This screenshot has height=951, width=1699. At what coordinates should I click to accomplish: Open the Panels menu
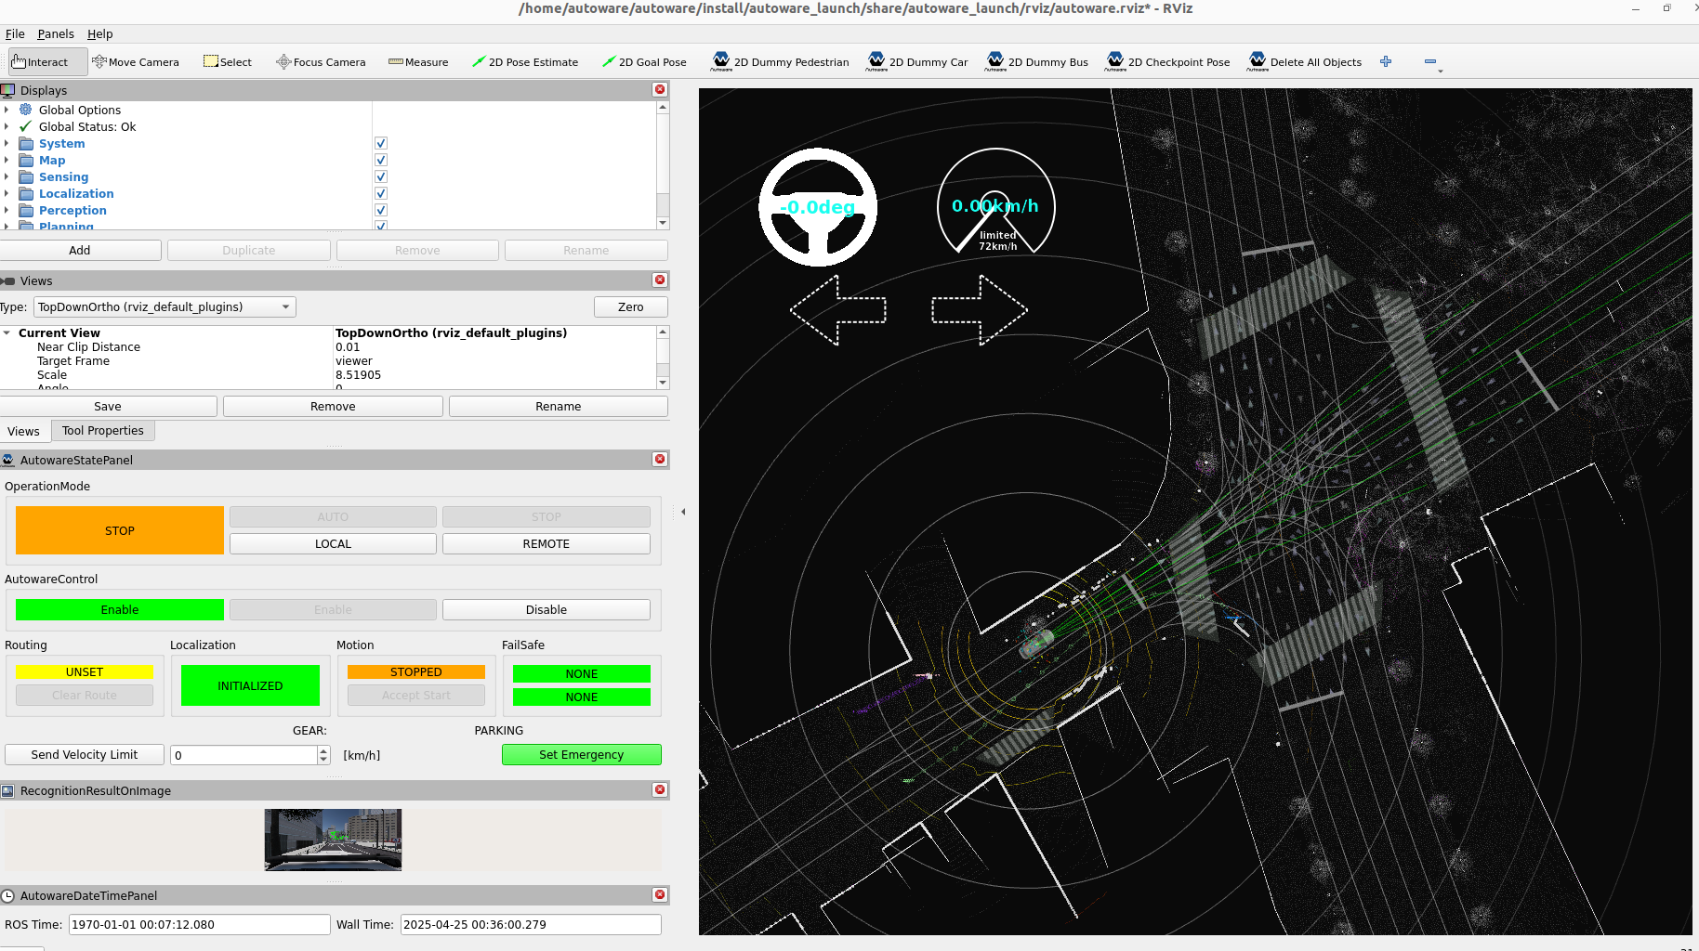(x=56, y=33)
